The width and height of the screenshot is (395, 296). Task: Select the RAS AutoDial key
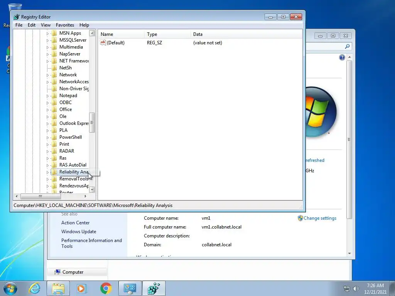tap(73, 165)
